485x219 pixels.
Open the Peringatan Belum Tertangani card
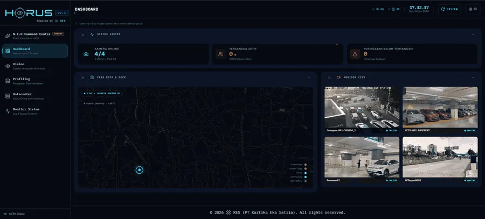[412, 54]
